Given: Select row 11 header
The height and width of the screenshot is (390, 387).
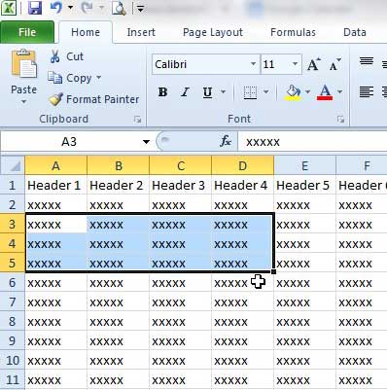Looking at the screenshot, I should pyautogui.click(x=13, y=379).
